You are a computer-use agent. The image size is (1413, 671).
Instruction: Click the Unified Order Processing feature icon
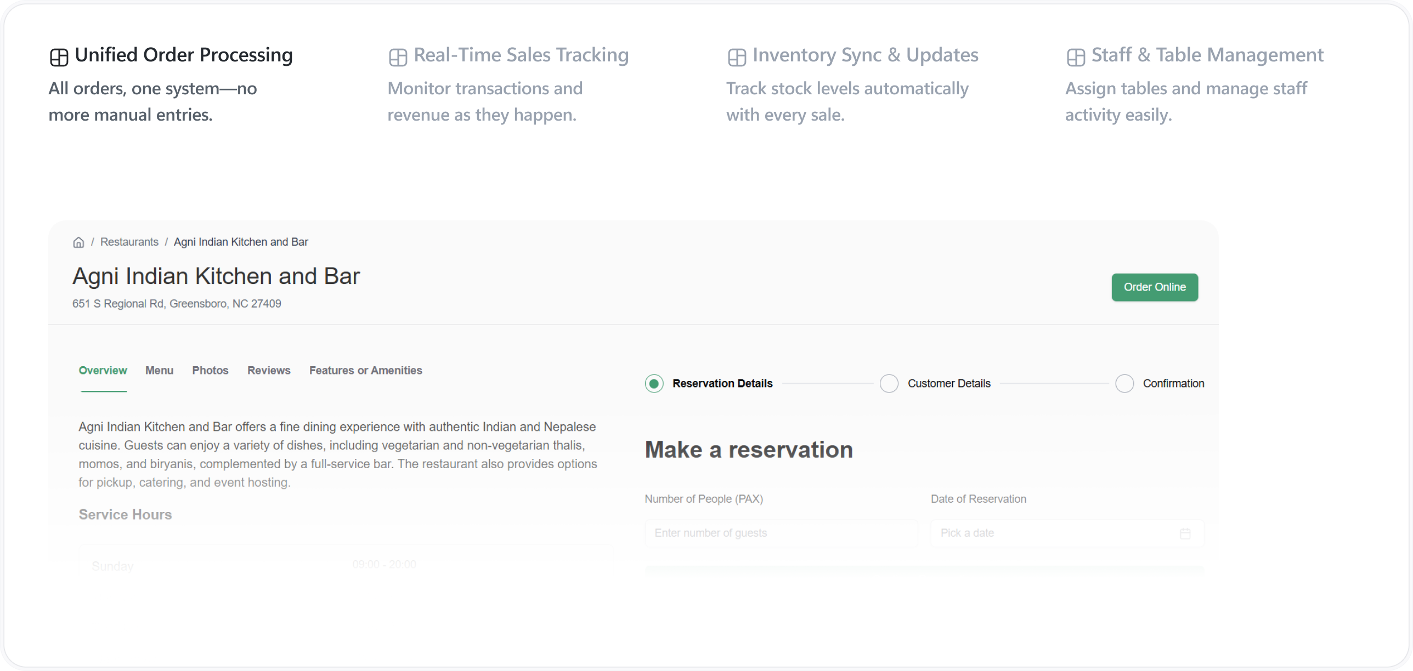click(59, 55)
